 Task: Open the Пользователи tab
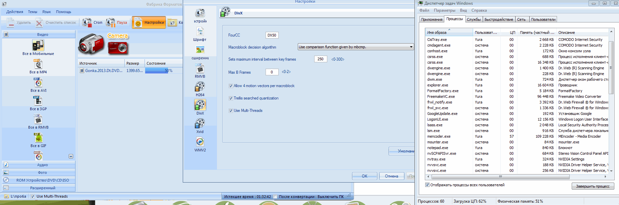tap(543, 19)
